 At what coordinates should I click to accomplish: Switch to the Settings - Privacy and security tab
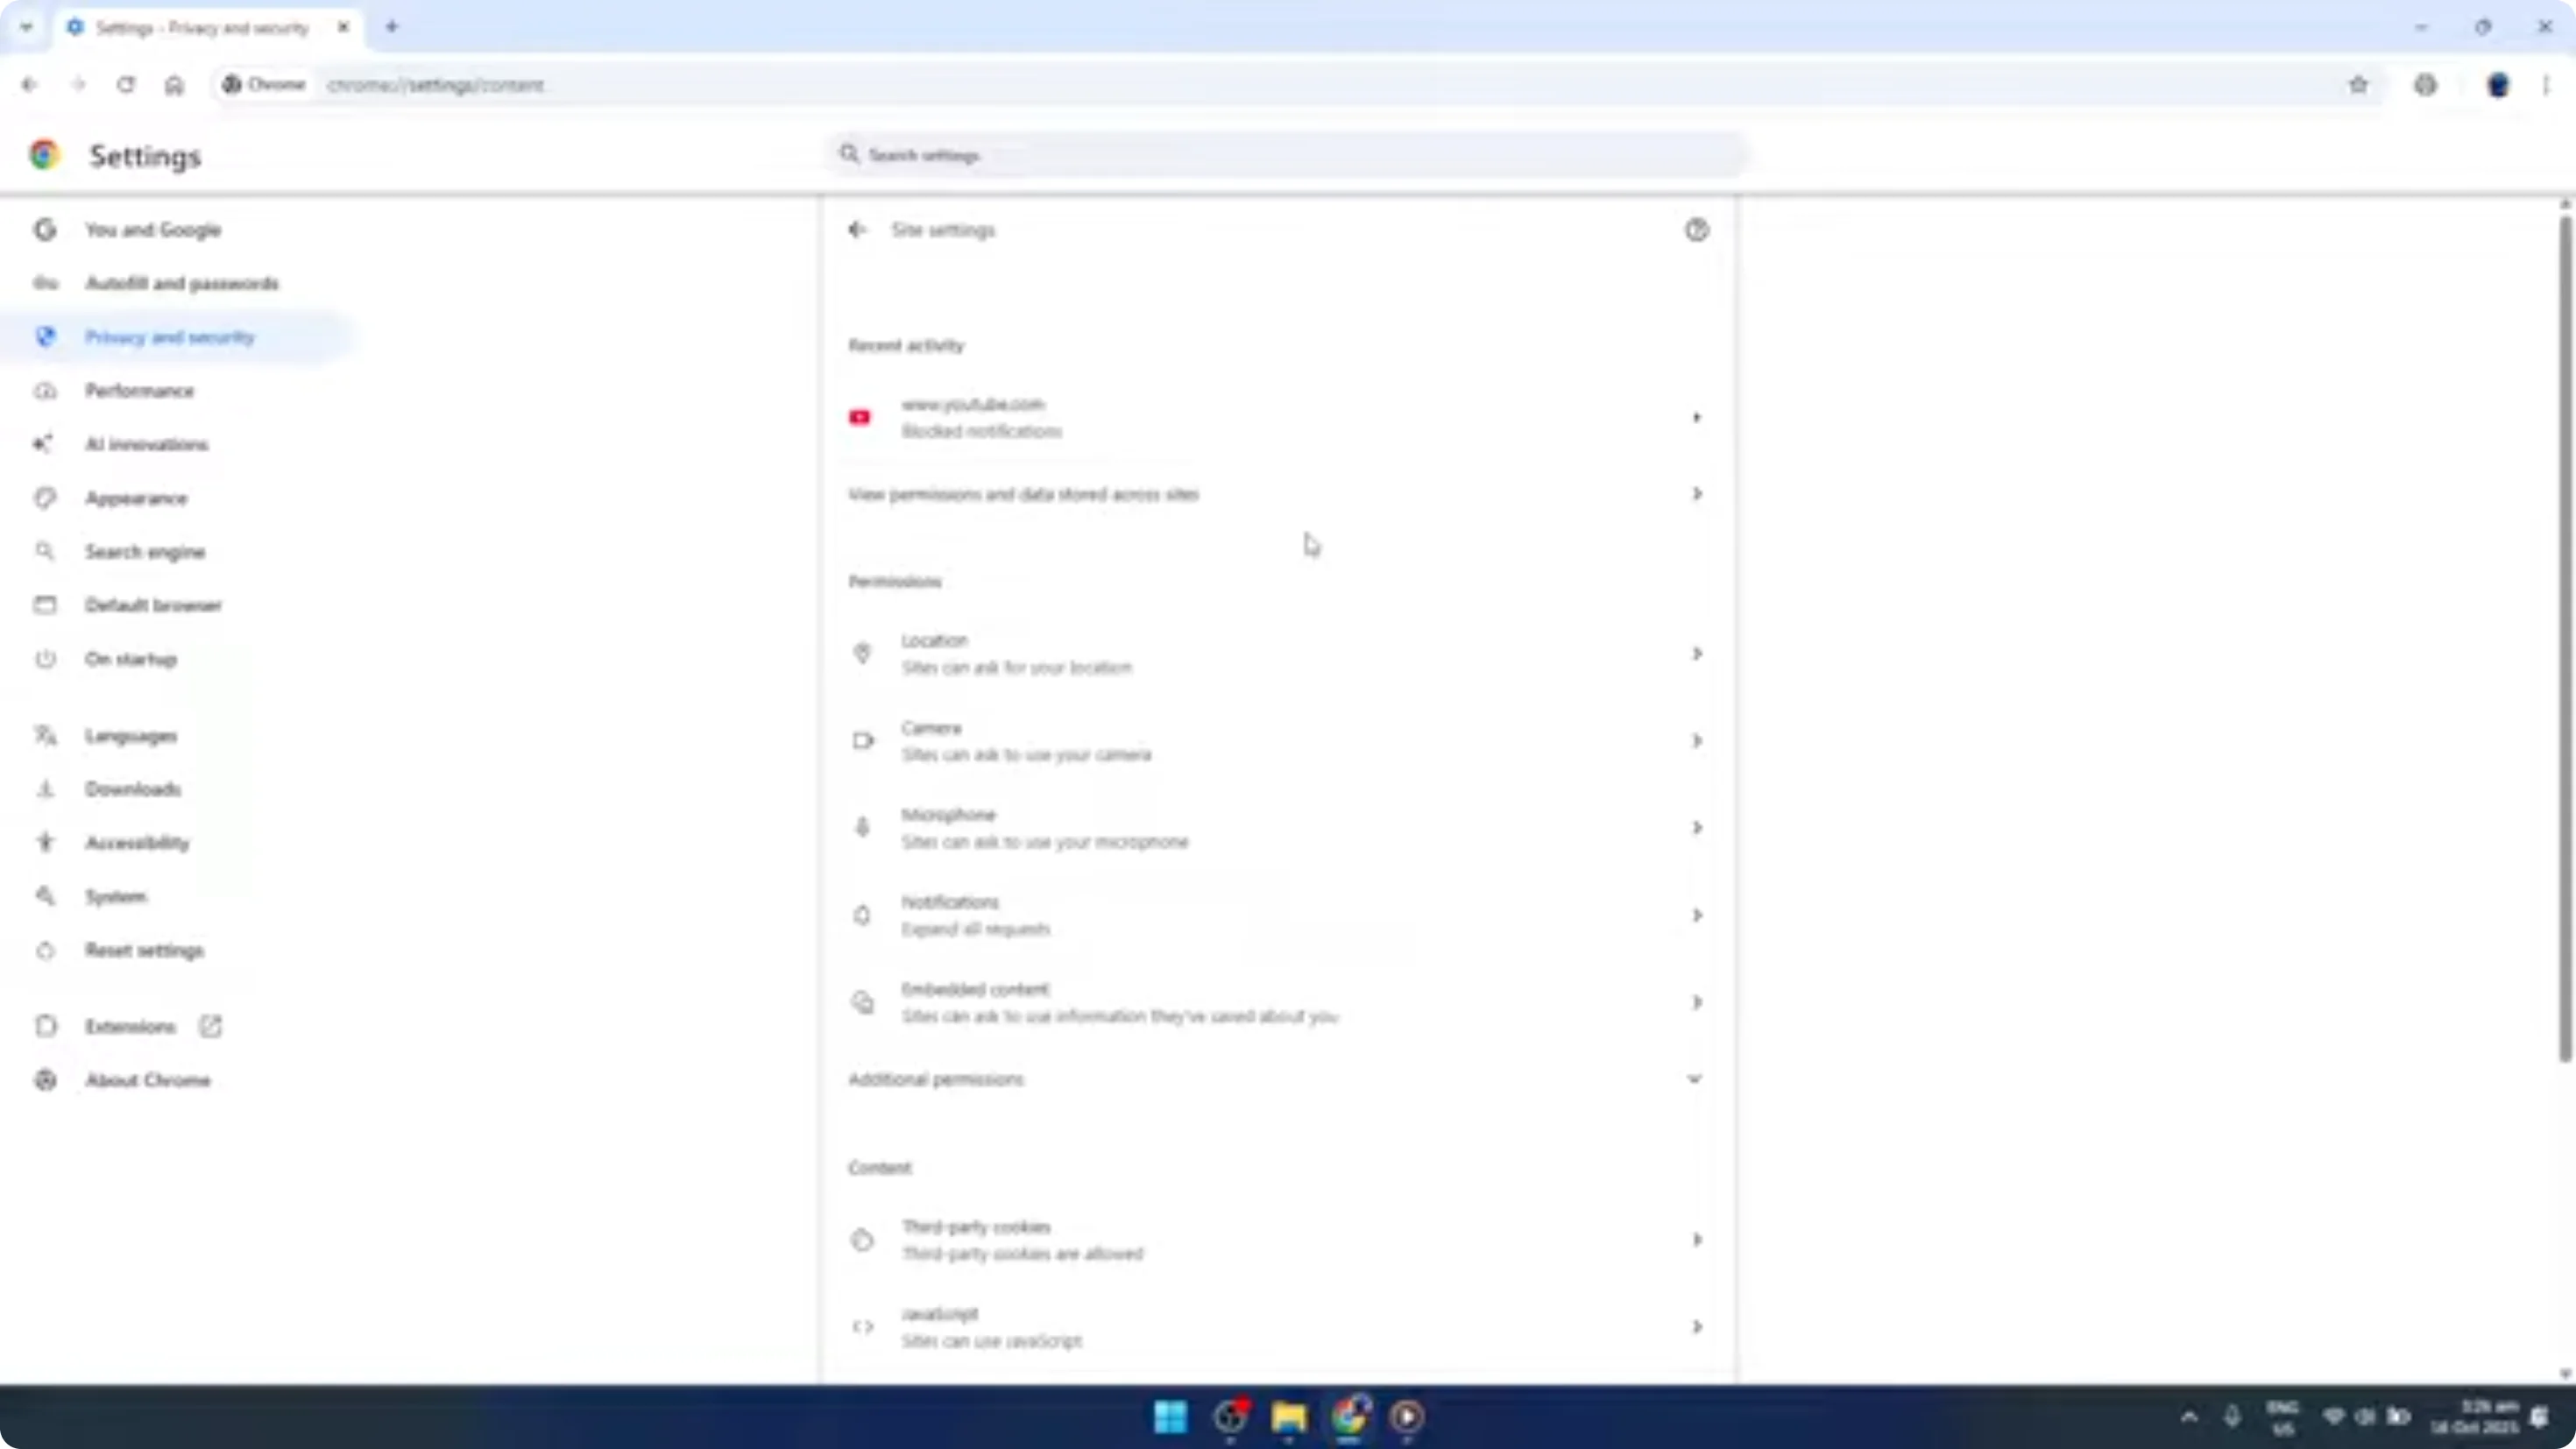[x=200, y=27]
